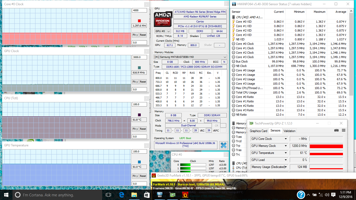Show hidden system tray icons
The height and width of the screenshot is (200, 356).
coord(308,195)
